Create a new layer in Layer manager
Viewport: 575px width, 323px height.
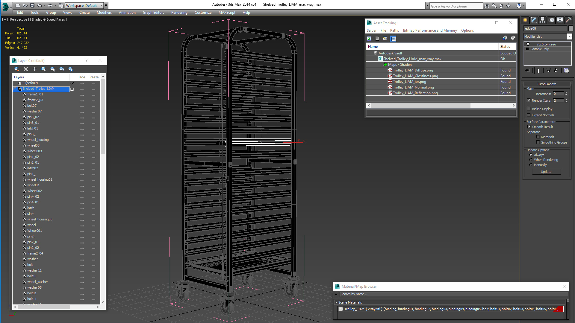click(17, 69)
